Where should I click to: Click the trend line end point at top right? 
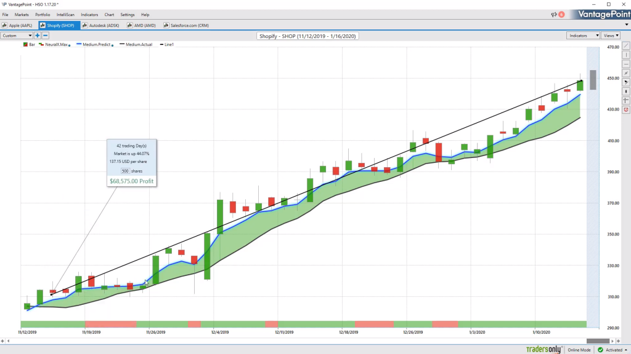click(x=582, y=81)
